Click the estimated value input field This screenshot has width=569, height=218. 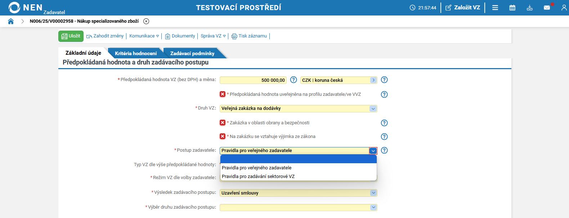click(x=253, y=80)
